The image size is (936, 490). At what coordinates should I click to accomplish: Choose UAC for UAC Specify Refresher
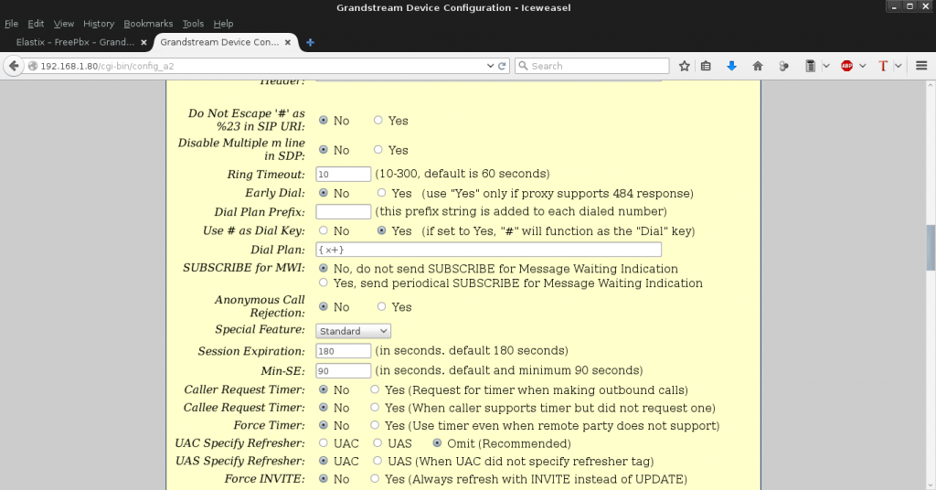pos(324,442)
